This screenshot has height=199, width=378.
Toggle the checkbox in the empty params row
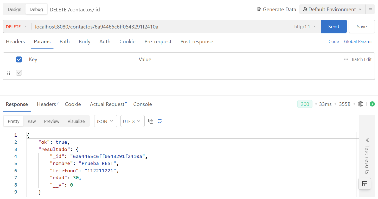[19, 73]
